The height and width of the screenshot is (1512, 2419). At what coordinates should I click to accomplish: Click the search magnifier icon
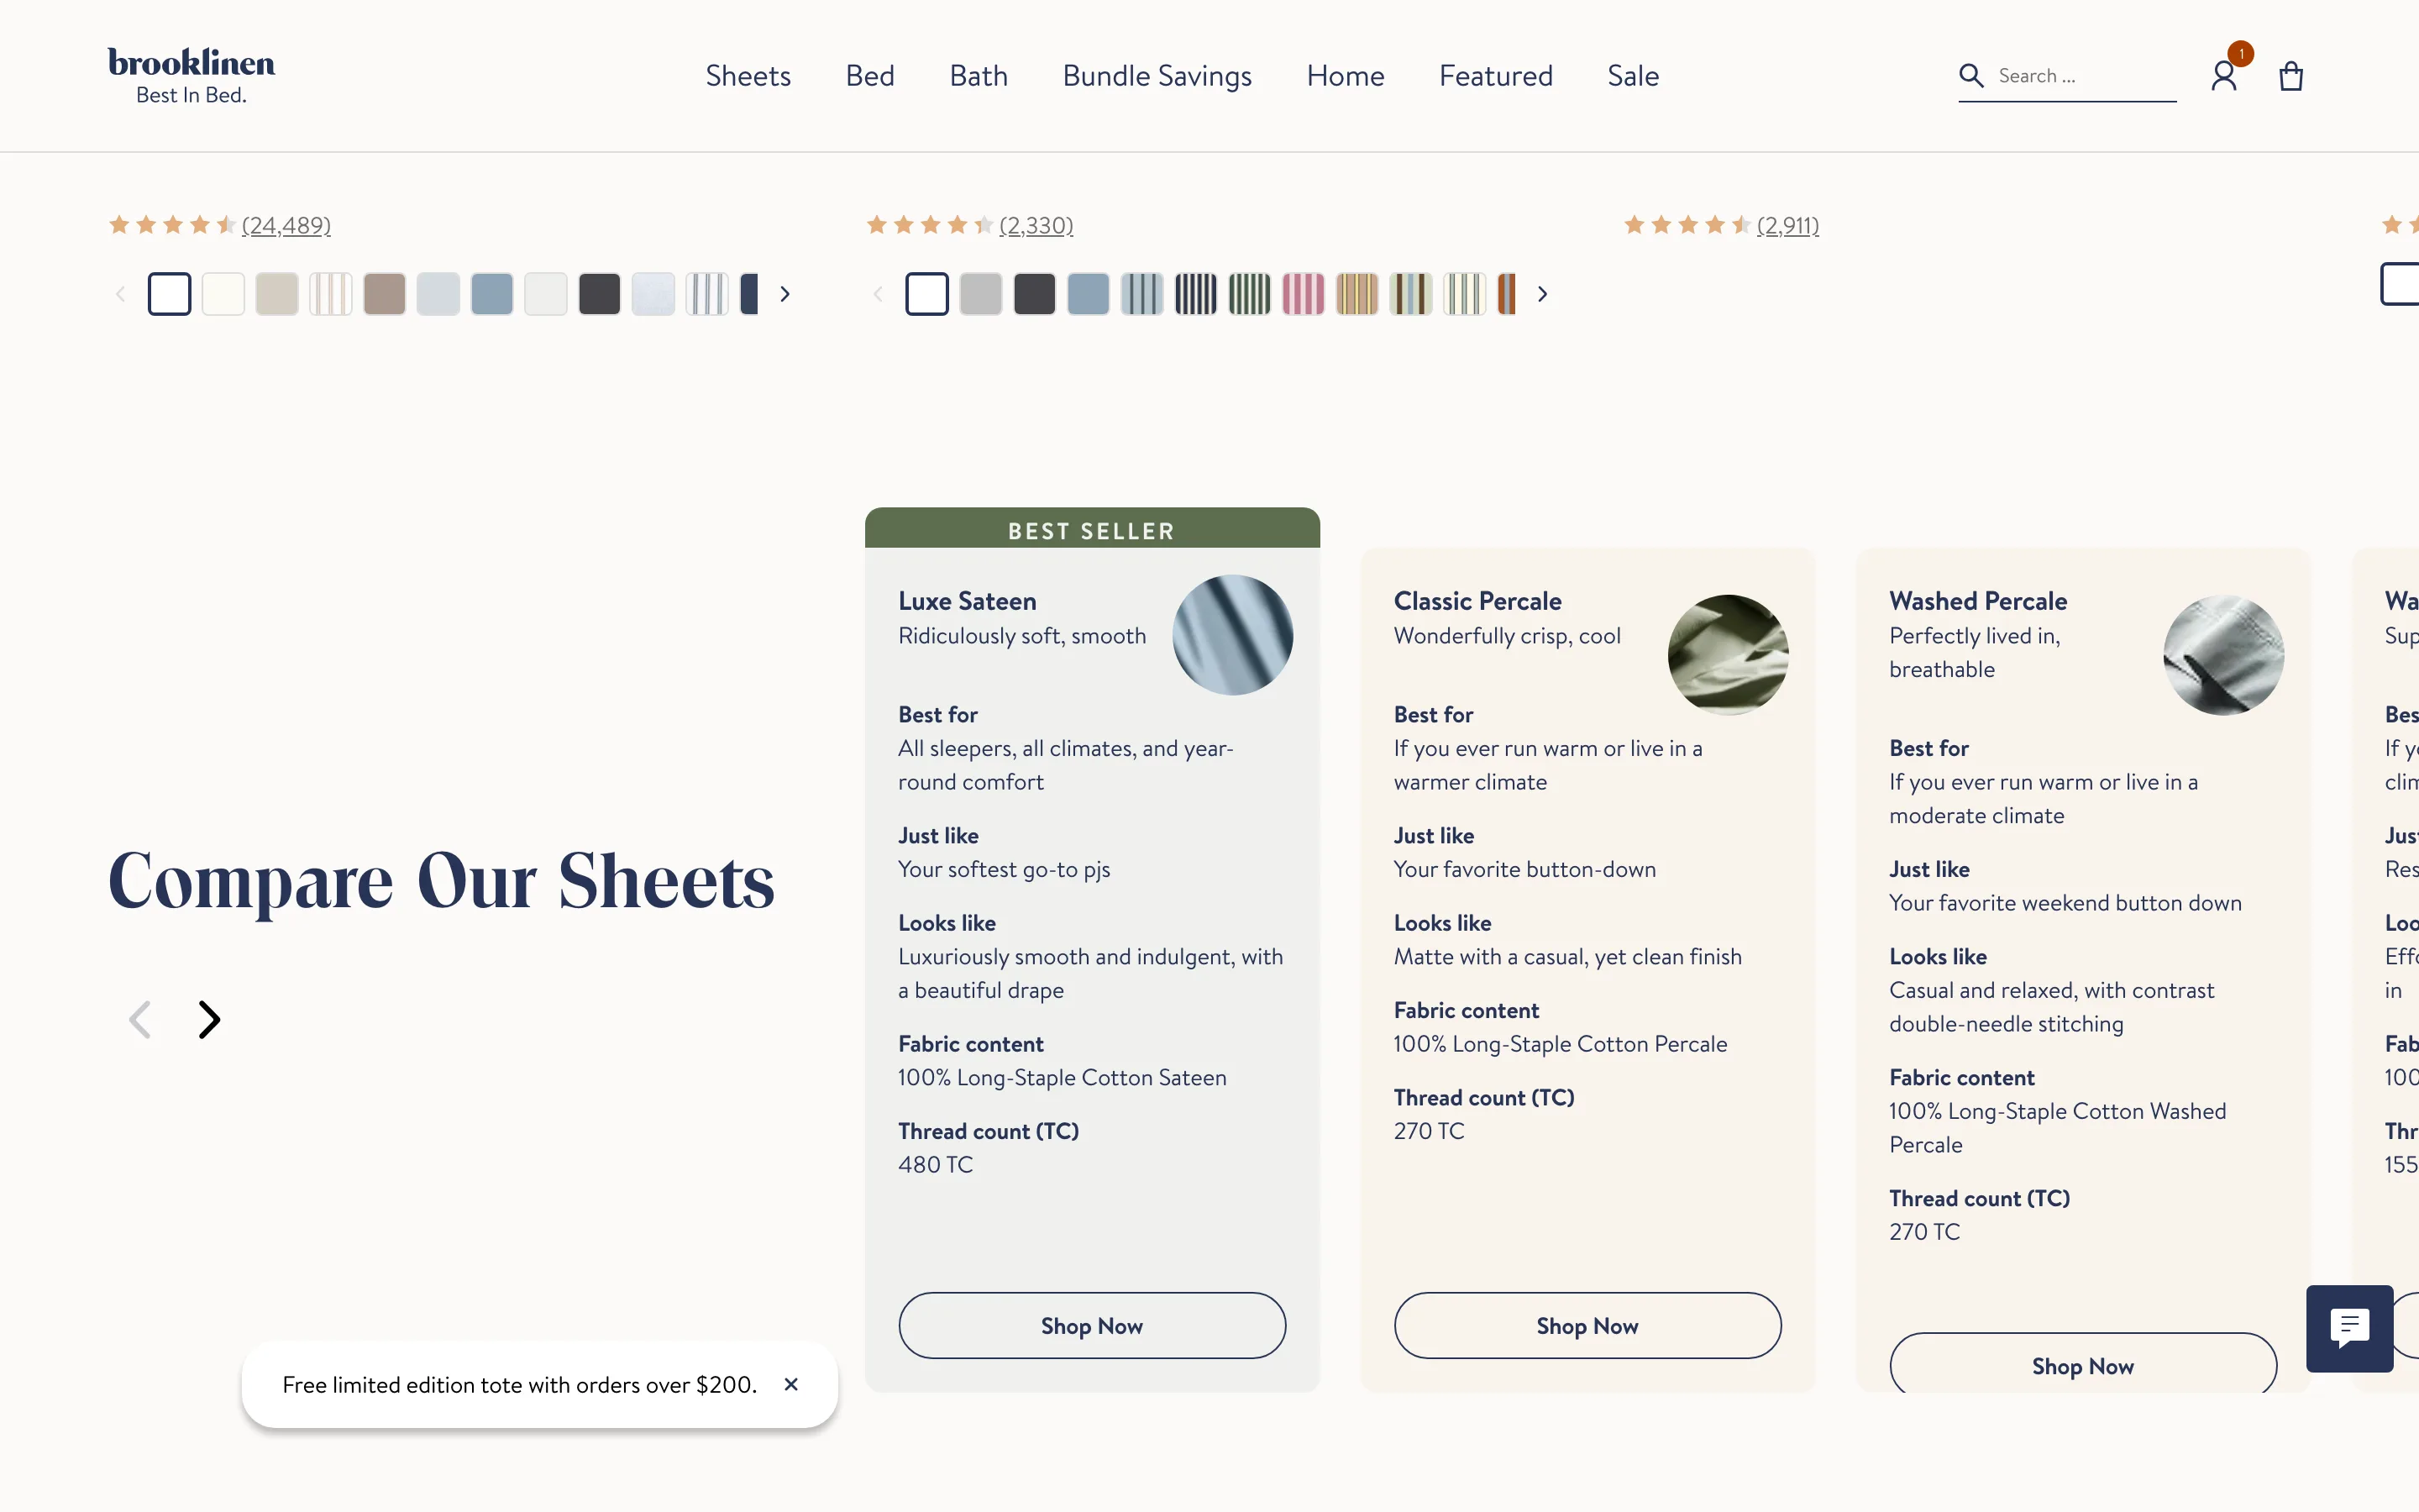(x=1970, y=75)
